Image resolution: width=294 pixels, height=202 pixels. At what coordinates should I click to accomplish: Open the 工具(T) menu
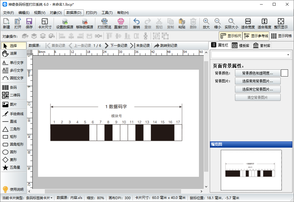tap(107, 13)
